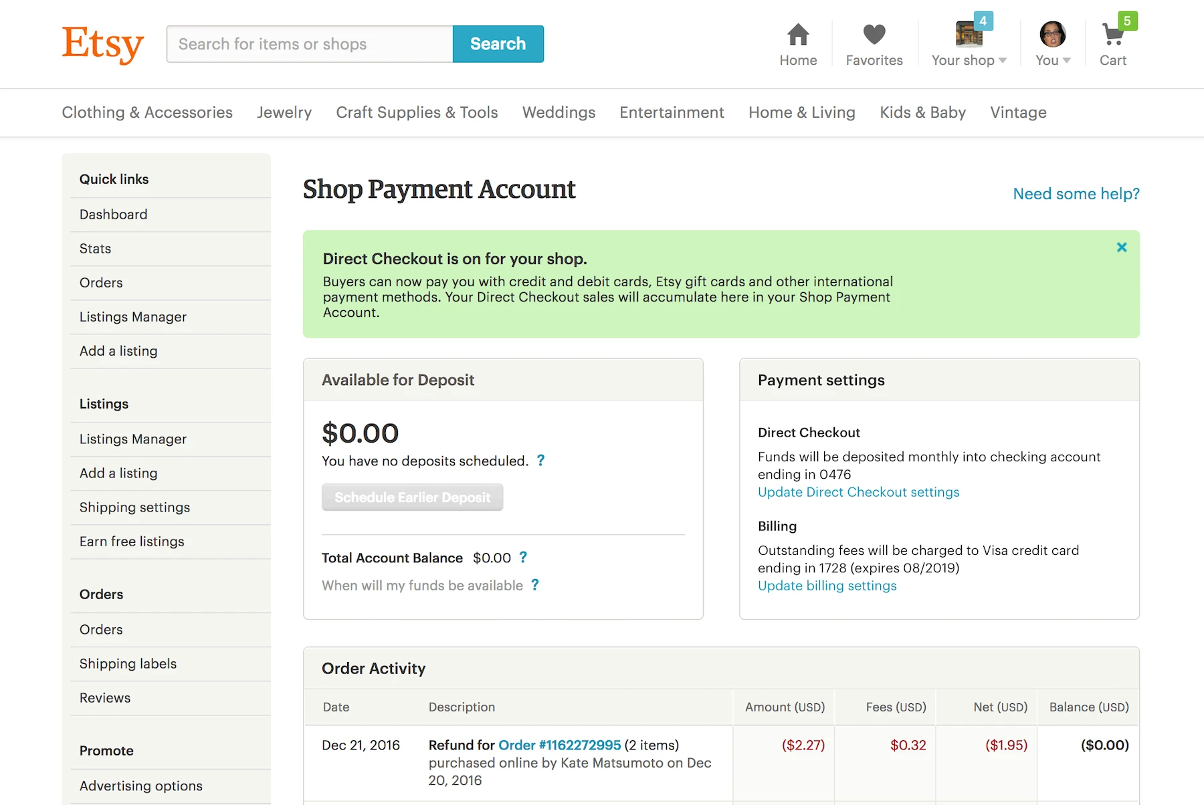Open Update Direct Checkout settings
The image size is (1204, 805).
point(858,492)
